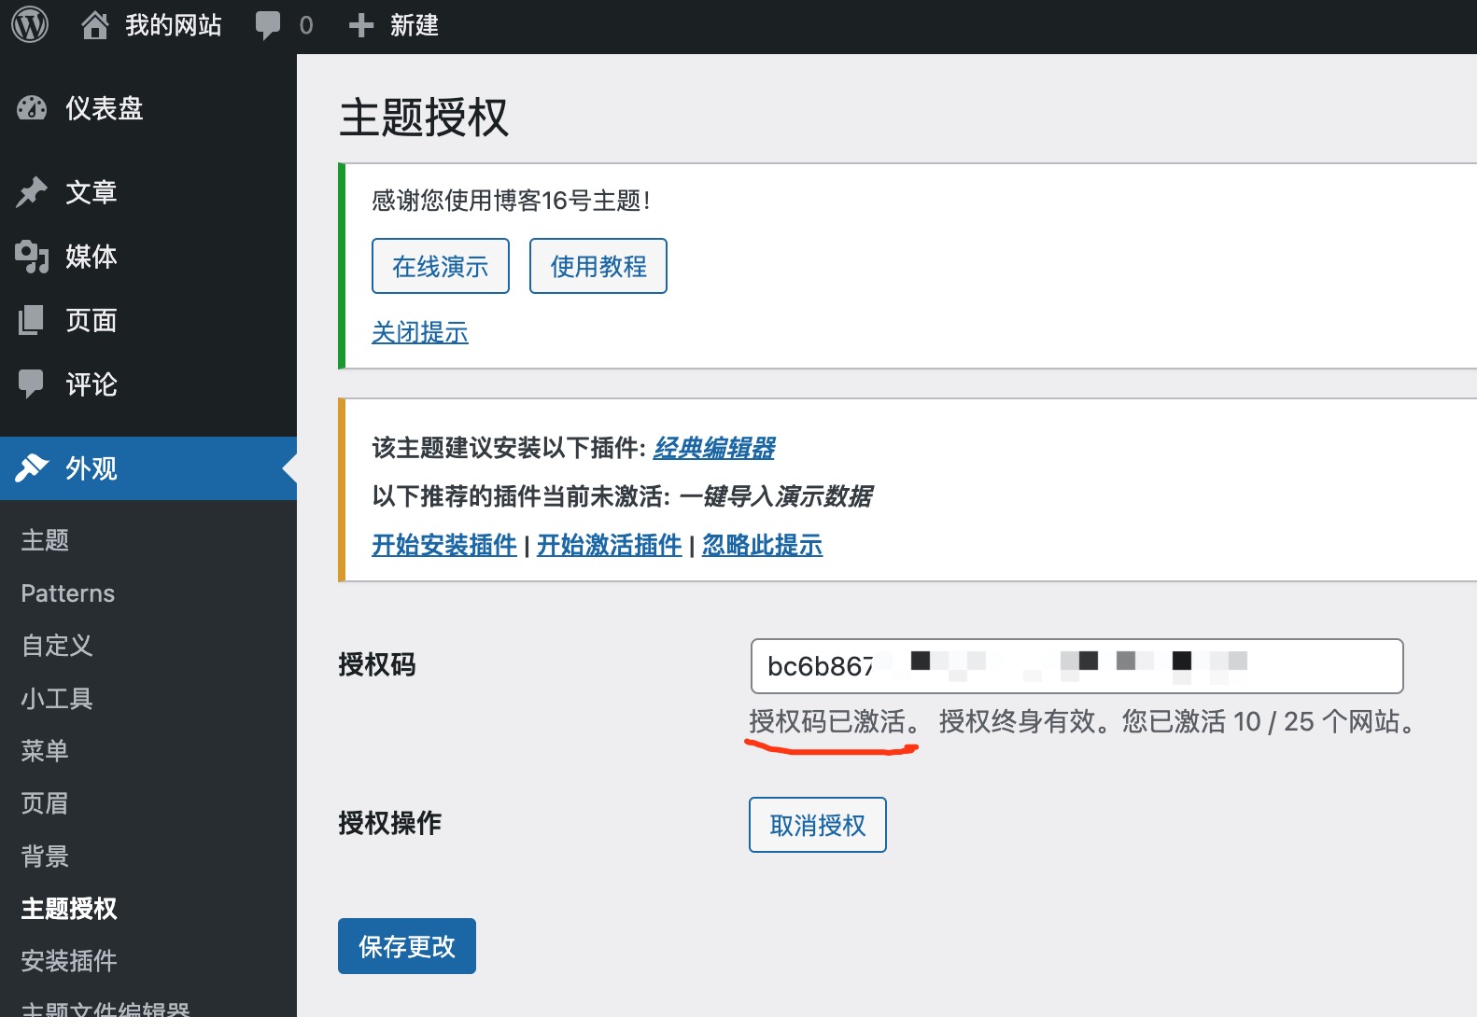Open 主题授权 submenu item
1477x1017 pixels.
69,909
